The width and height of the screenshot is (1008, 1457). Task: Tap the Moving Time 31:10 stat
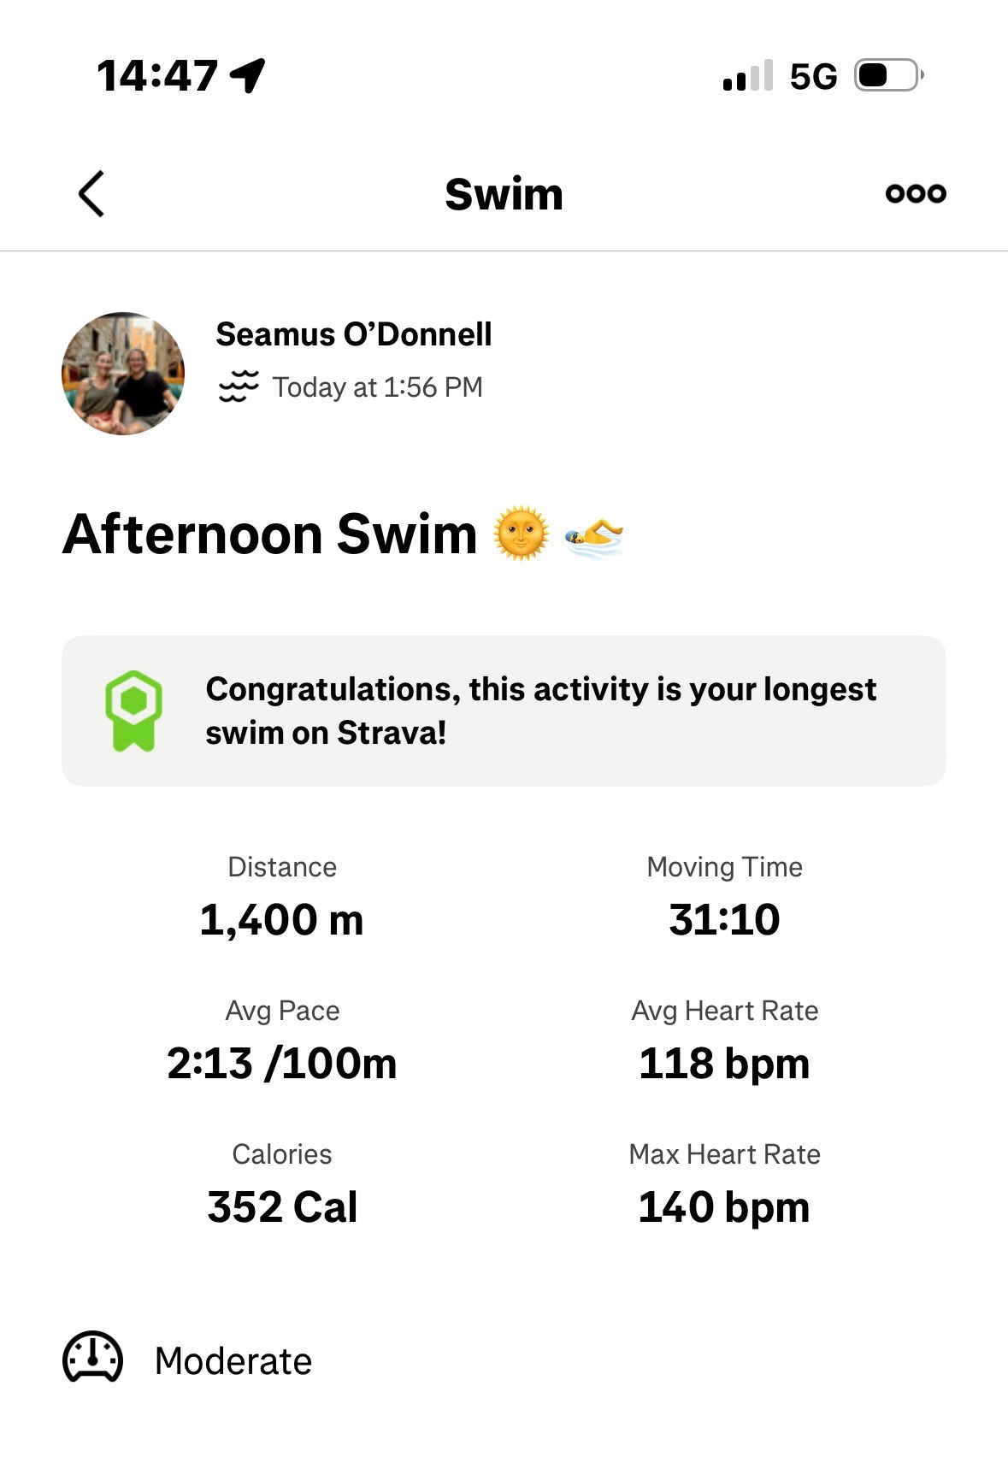coord(724,920)
